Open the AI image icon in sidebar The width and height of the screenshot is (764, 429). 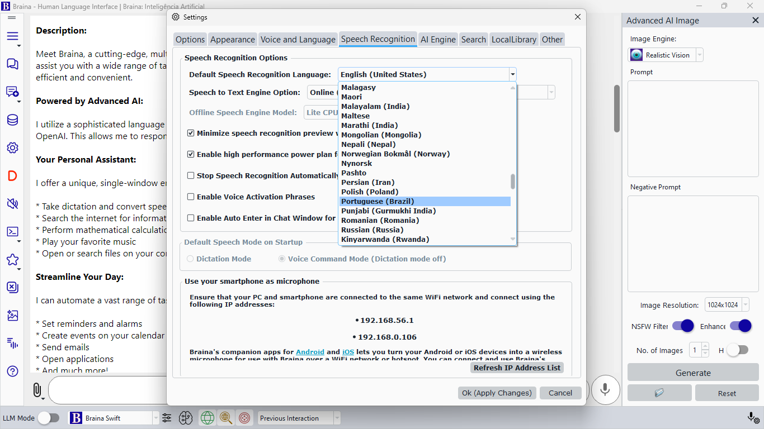[12, 315]
